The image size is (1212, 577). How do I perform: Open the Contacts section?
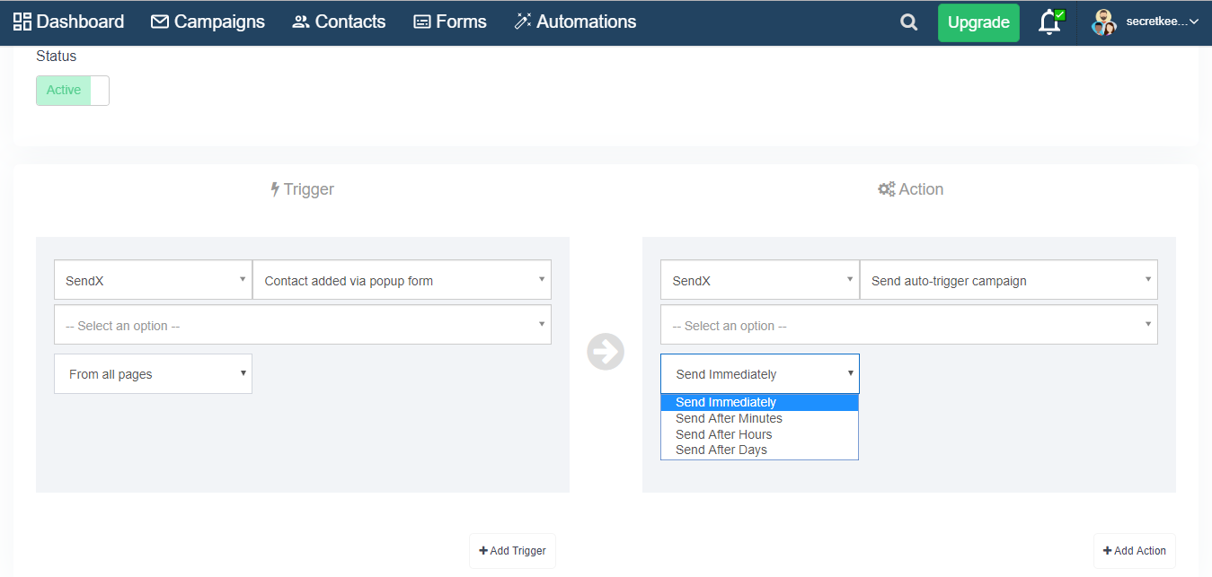[339, 22]
